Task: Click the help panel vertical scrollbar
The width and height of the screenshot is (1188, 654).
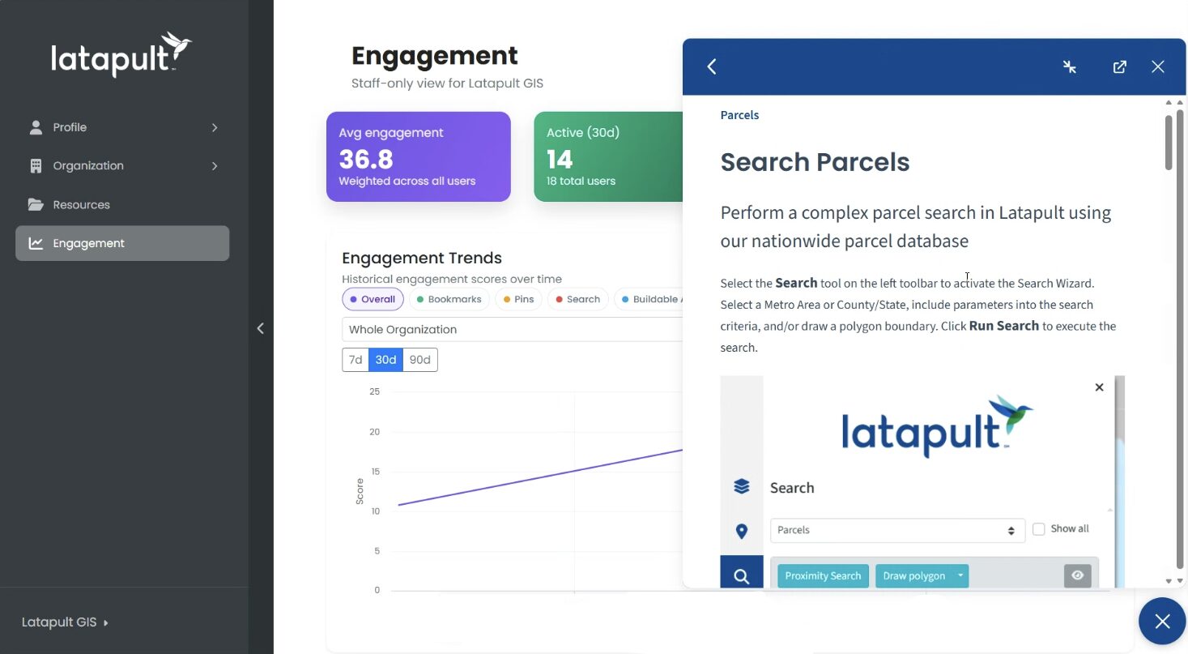Action: coord(1169,143)
